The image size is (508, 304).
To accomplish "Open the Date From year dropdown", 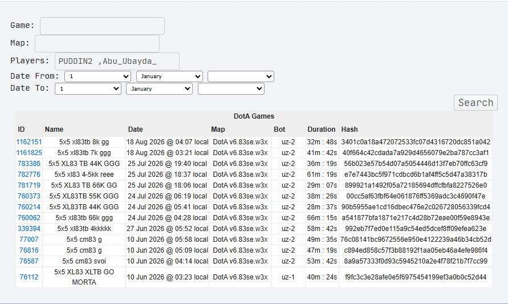I will click(241, 76).
